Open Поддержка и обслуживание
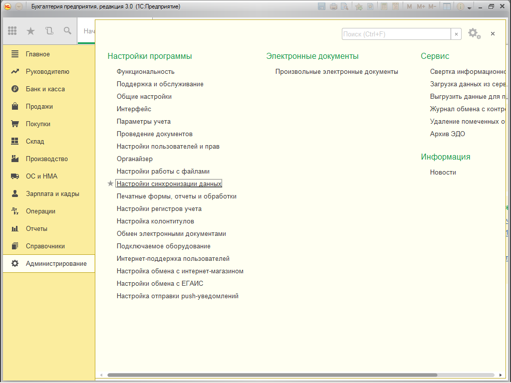This screenshot has width=511, height=383. (x=160, y=84)
